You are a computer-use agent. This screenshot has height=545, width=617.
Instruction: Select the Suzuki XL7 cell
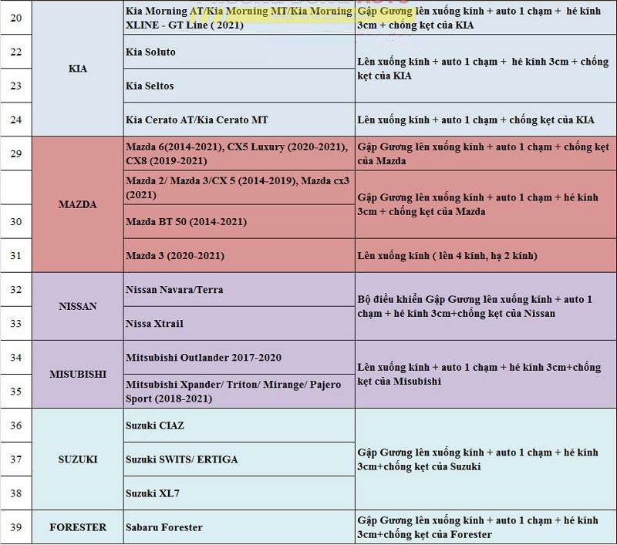239,493
